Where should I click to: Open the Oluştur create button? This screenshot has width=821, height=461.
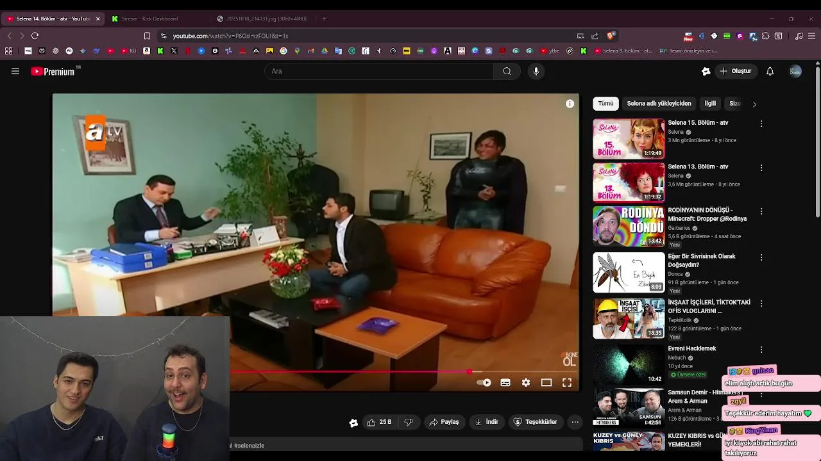point(735,71)
